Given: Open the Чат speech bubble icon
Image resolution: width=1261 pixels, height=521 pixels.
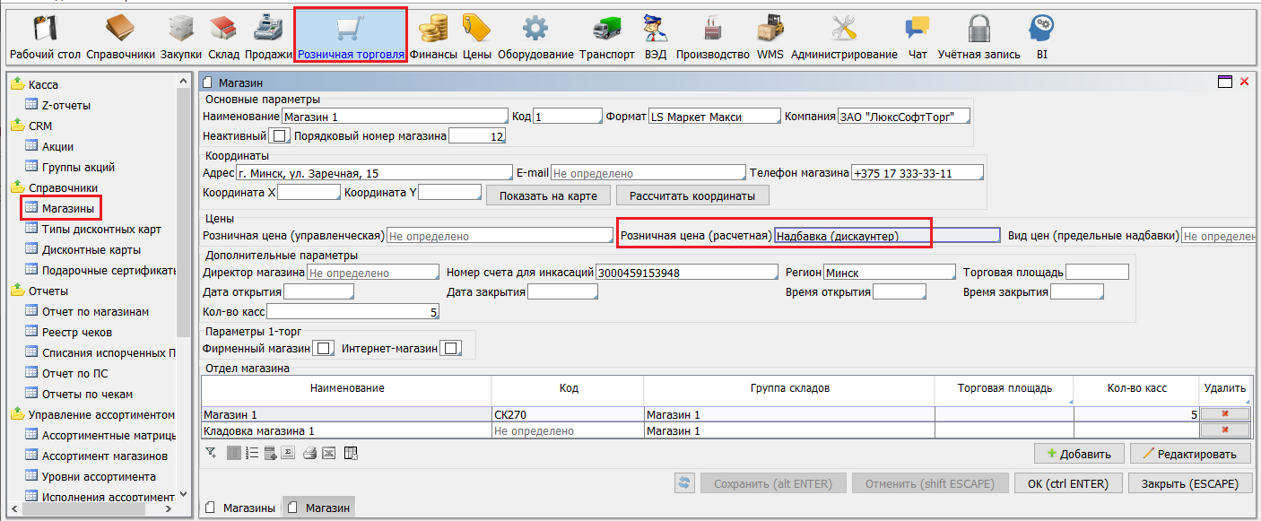Looking at the screenshot, I should tap(917, 29).
